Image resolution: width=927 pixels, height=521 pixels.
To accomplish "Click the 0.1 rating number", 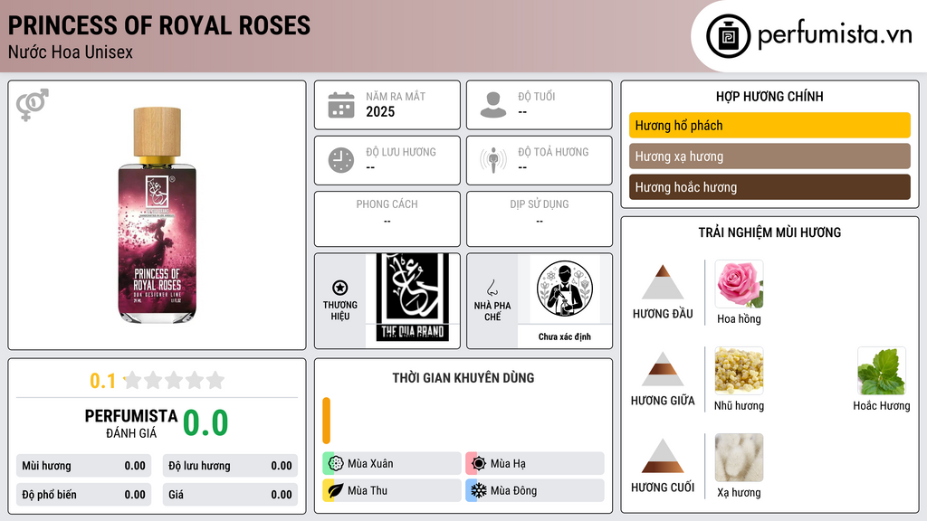I will pos(103,381).
